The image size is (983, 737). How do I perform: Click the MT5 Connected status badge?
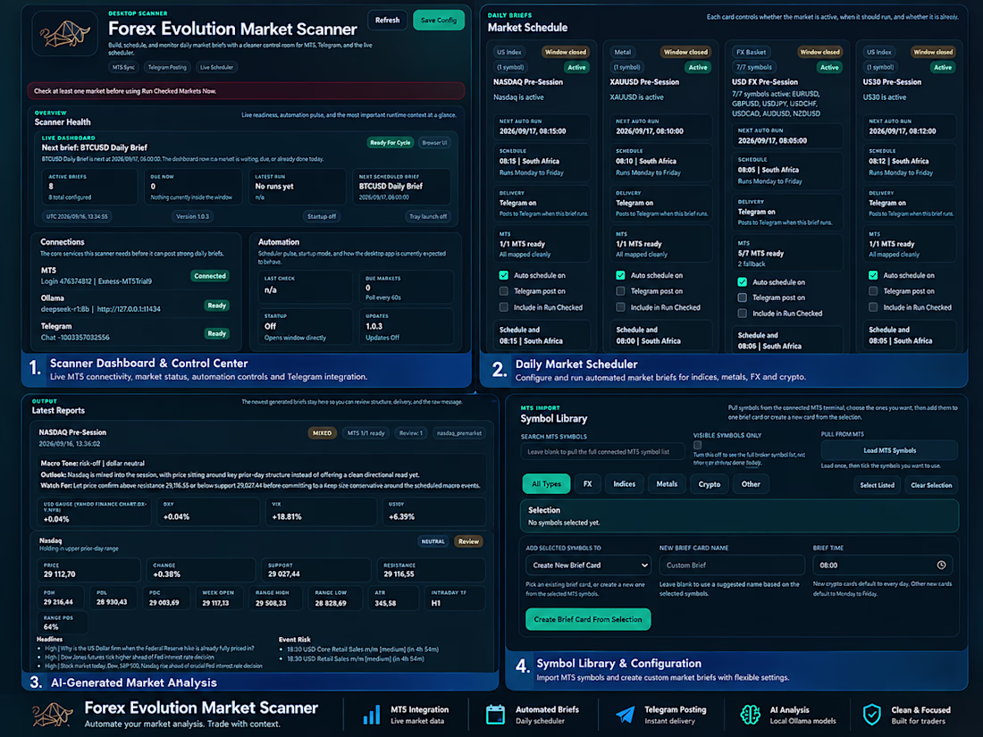click(x=210, y=276)
